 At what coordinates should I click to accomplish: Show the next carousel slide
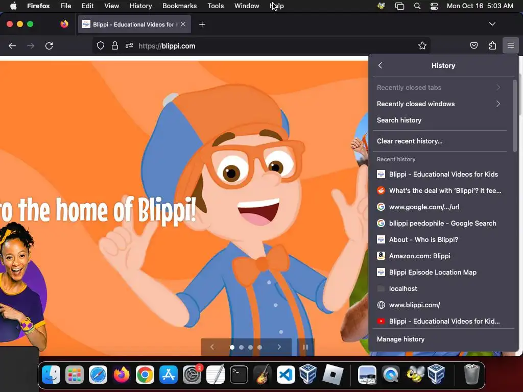279,347
